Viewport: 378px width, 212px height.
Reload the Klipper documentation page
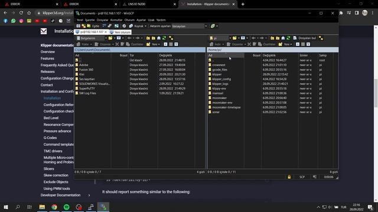tap(21, 13)
